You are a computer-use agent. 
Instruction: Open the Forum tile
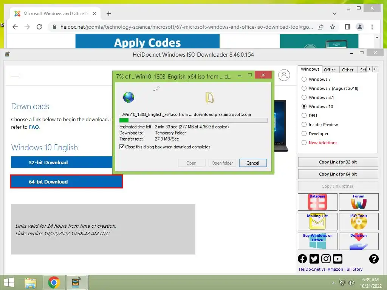[359, 202]
